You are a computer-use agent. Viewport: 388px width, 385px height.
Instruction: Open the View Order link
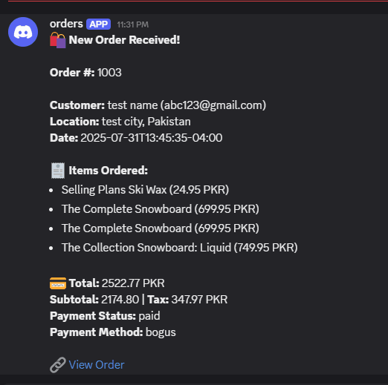pos(97,365)
